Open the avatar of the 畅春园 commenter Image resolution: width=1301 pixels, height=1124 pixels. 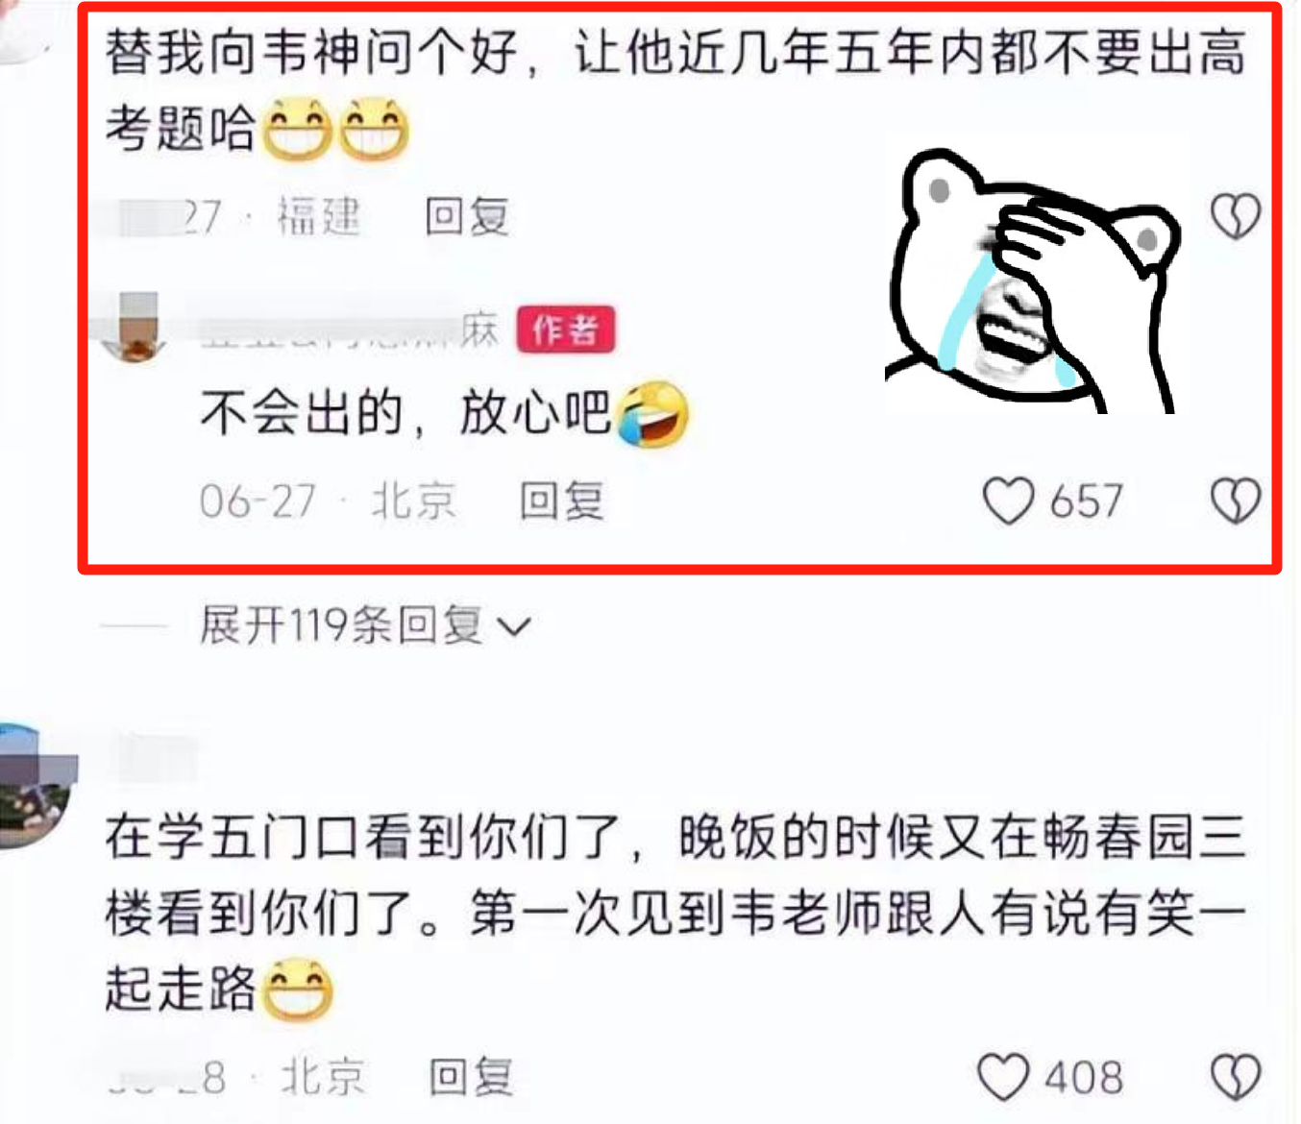(35, 788)
